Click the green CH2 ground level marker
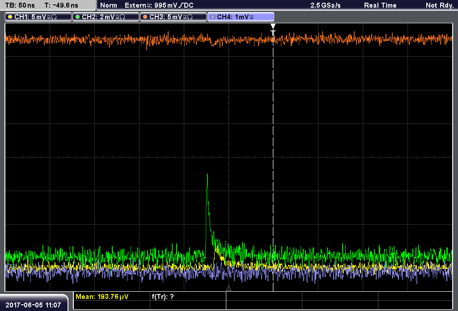The image size is (458, 311). point(11,258)
